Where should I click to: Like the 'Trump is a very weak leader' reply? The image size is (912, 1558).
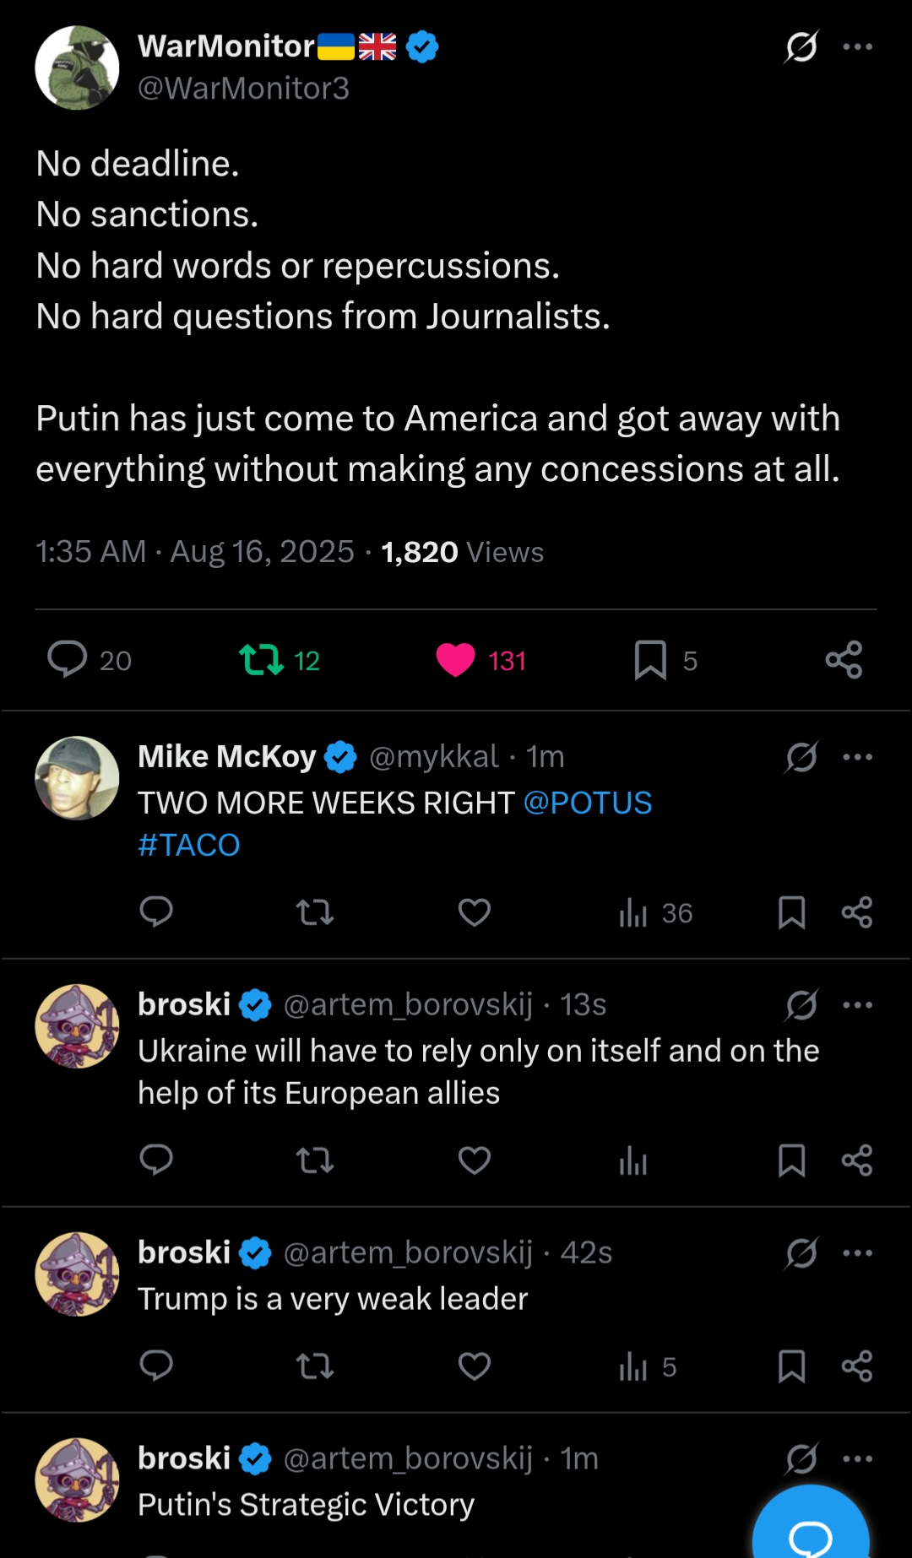pos(475,1366)
